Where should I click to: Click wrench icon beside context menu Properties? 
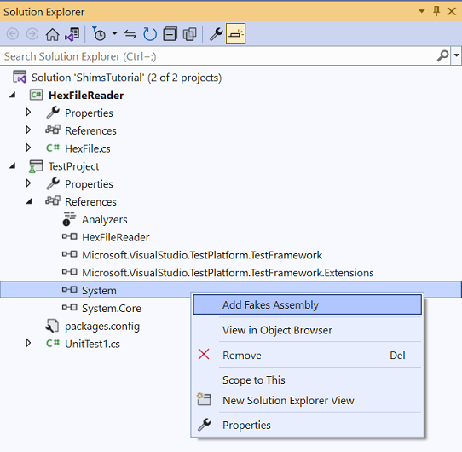[x=205, y=425]
